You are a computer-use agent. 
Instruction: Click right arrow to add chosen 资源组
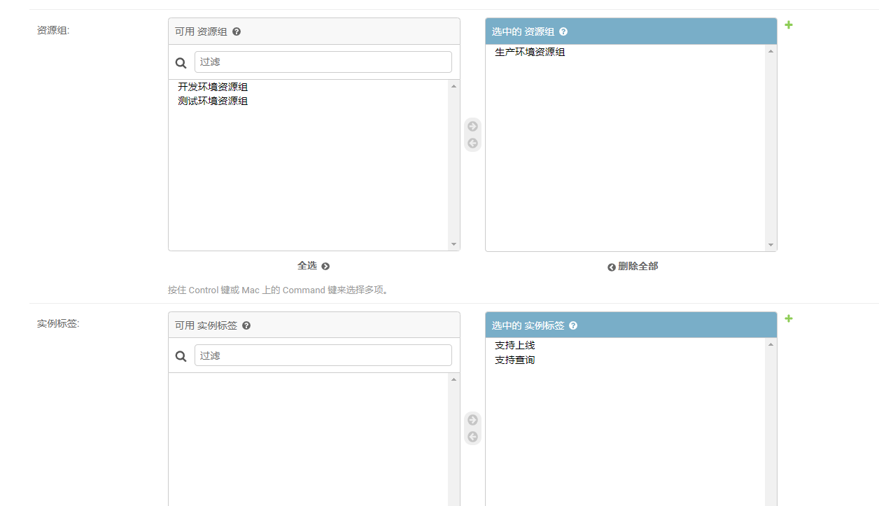coord(472,127)
